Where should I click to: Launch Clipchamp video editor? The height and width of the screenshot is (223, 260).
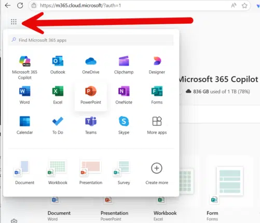(124, 65)
